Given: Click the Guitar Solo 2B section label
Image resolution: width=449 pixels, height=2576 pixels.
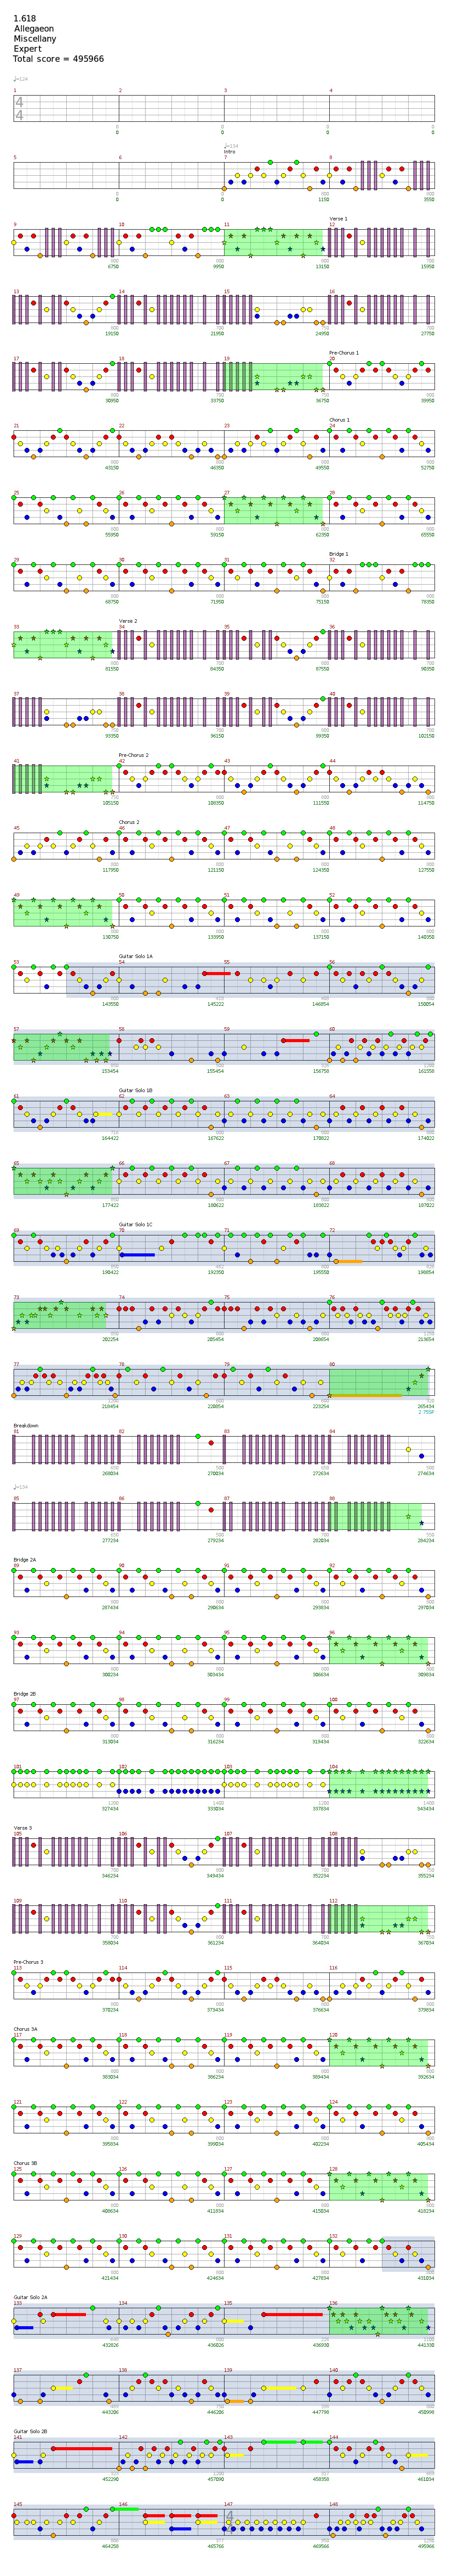Looking at the screenshot, I should [x=30, y=2431].
